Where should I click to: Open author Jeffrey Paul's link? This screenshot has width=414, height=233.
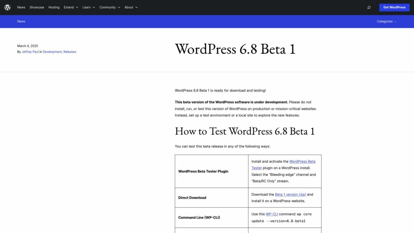coord(30,52)
